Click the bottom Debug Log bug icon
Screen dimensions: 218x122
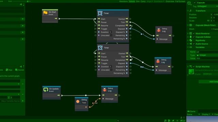105,89
